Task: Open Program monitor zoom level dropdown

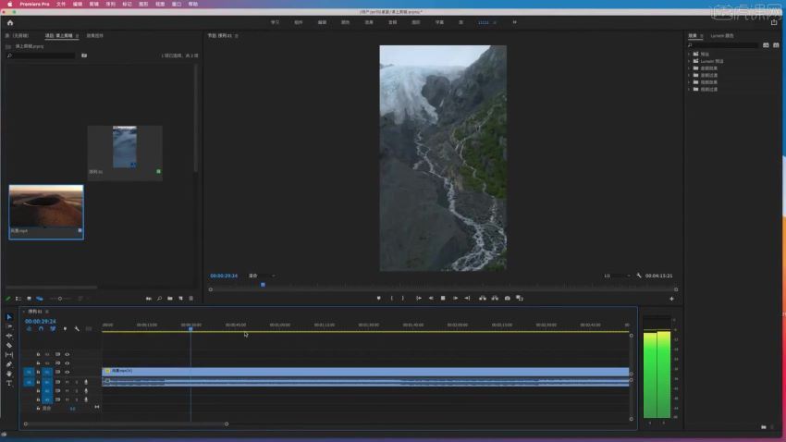Action: [262, 276]
